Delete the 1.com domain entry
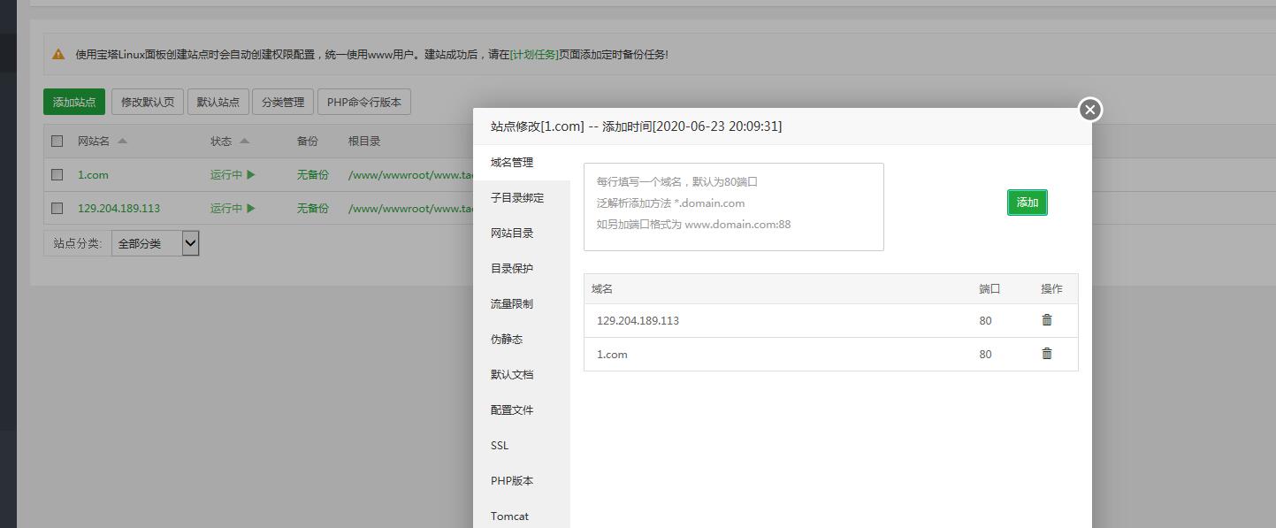 (1047, 354)
